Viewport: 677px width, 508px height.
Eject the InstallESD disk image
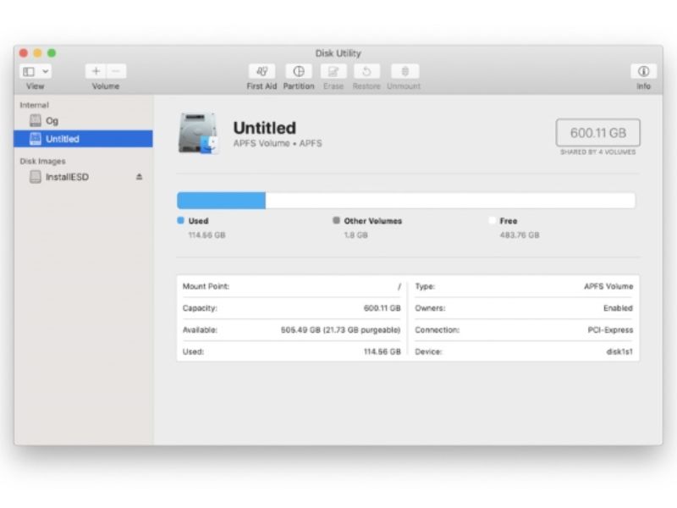[x=139, y=177]
